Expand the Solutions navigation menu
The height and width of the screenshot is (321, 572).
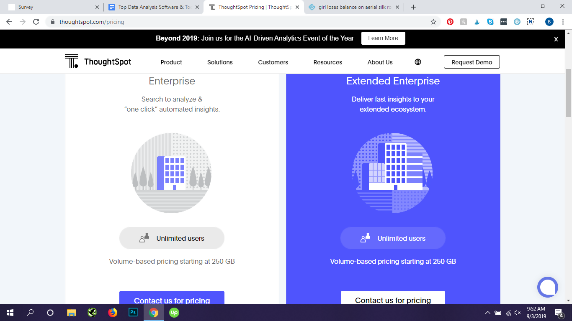pos(220,62)
